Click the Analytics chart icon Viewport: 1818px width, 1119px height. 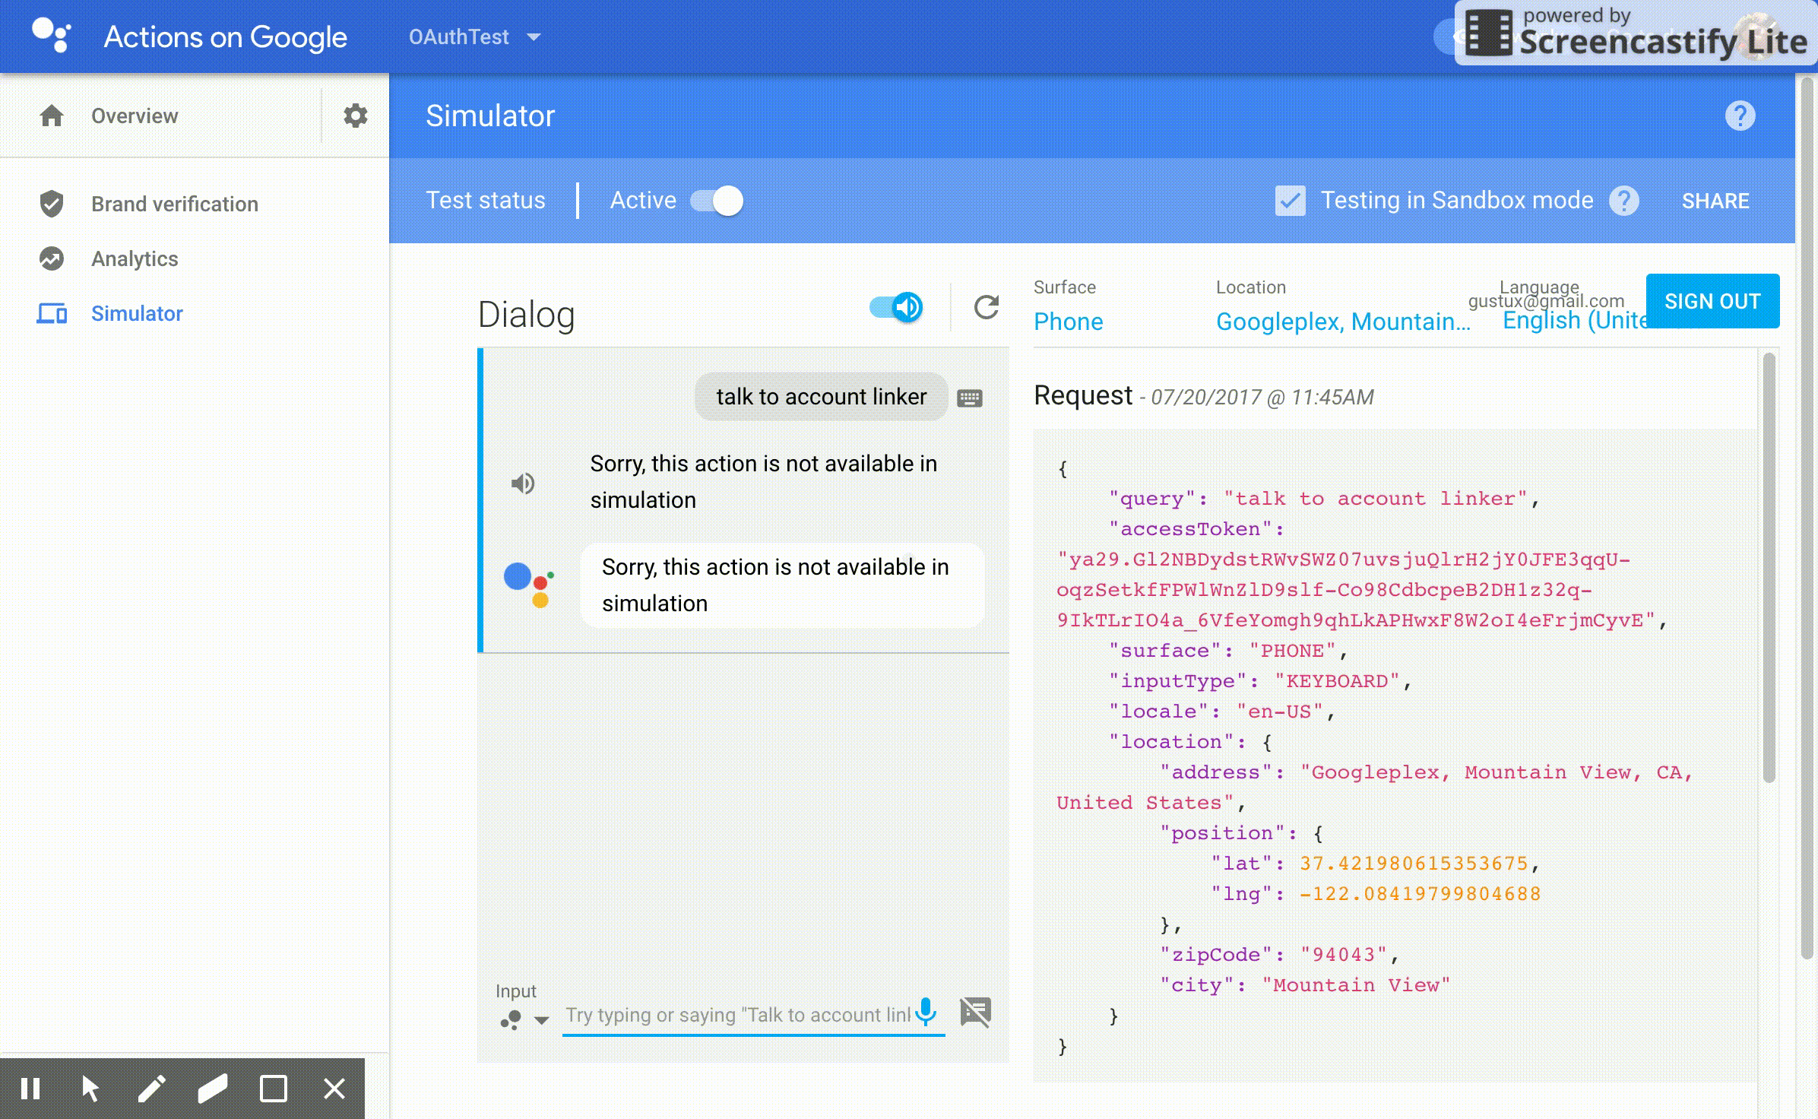[x=52, y=258]
